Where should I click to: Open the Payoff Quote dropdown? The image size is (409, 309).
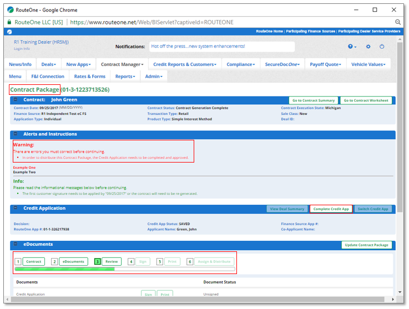pos(325,64)
